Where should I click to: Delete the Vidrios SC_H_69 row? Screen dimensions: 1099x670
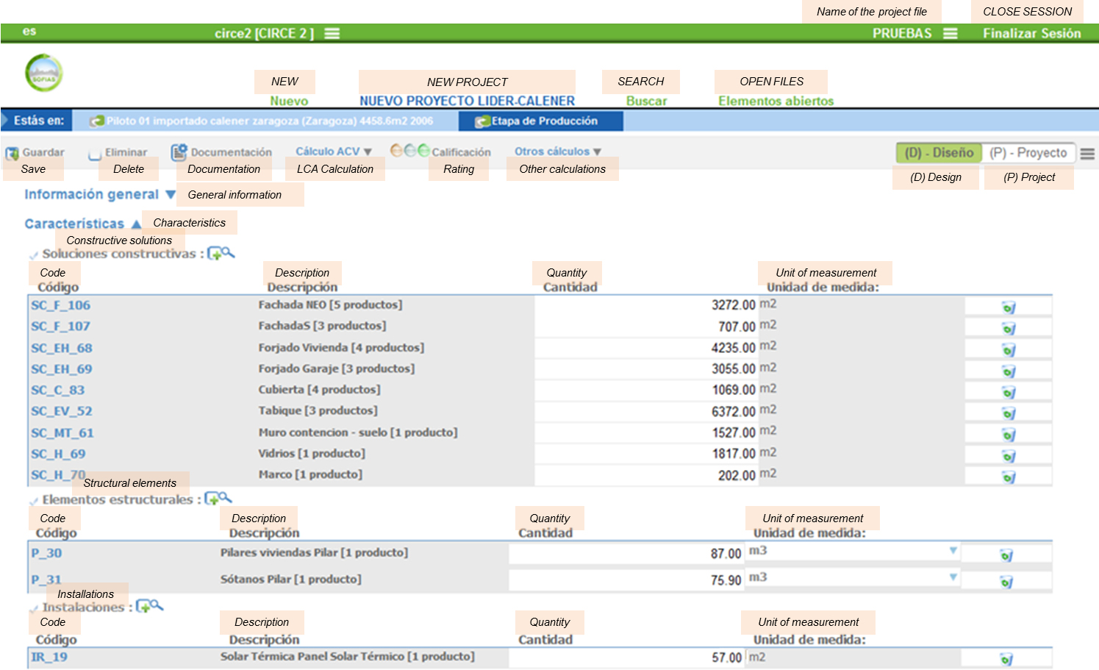(1009, 457)
